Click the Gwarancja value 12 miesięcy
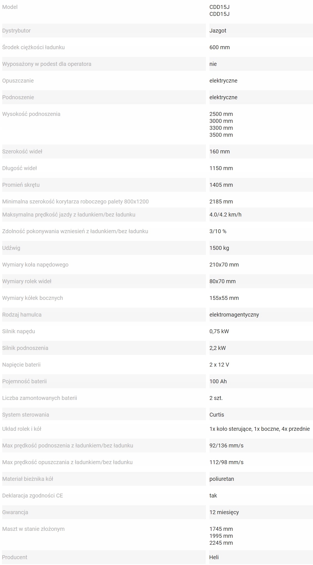Image resolution: width=313 pixels, height=565 pixels. [x=224, y=512]
